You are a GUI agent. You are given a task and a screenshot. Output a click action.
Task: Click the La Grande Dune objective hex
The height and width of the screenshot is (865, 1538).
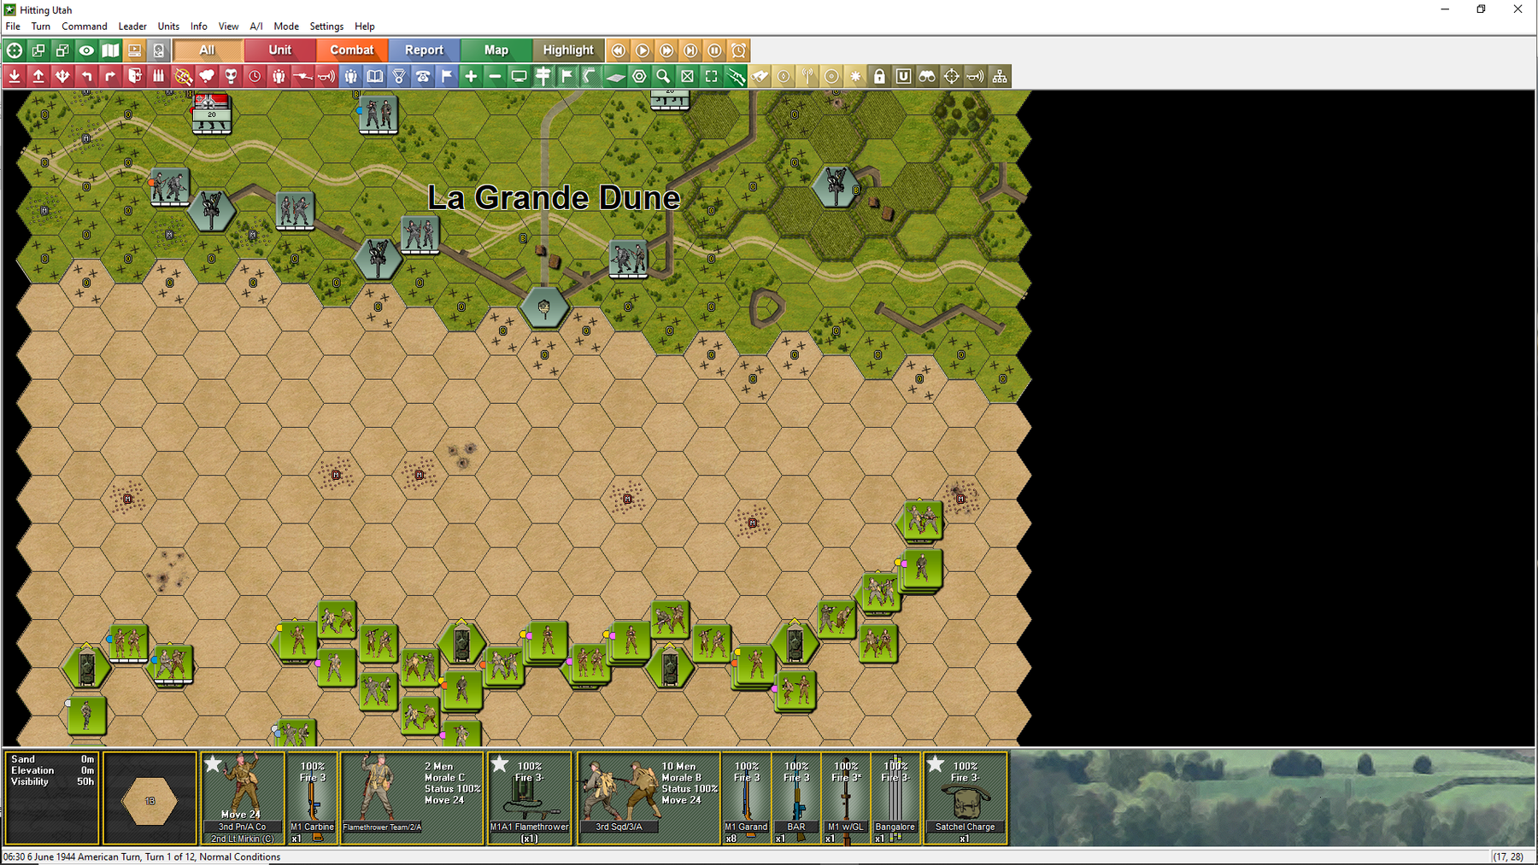tap(543, 307)
